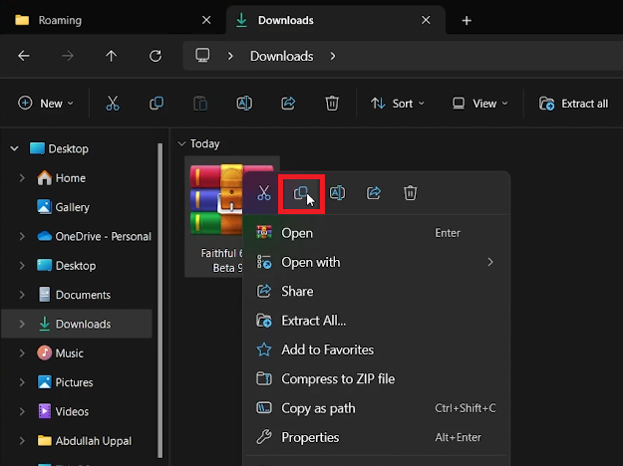Viewport: 623px width, 466px height.
Task: Click the Rename icon in context menu
Action: [337, 193]
